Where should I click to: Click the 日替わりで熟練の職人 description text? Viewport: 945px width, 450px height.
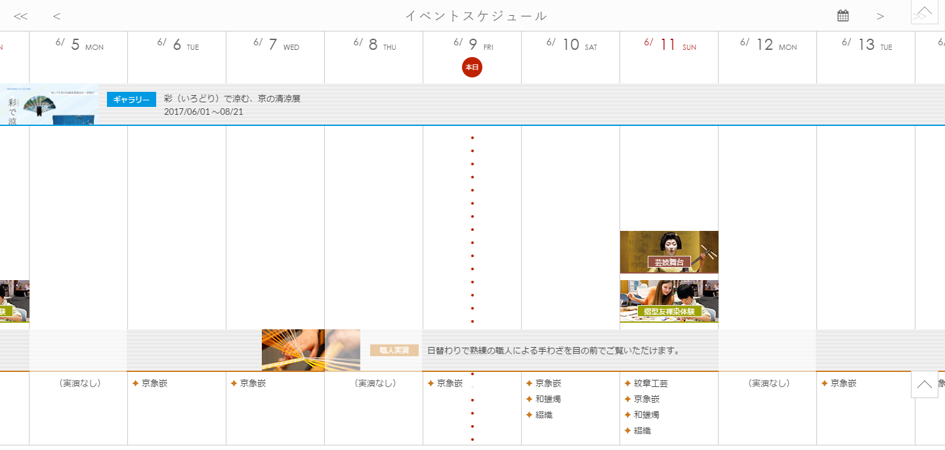pyautogui.click(x=553, y=350)
